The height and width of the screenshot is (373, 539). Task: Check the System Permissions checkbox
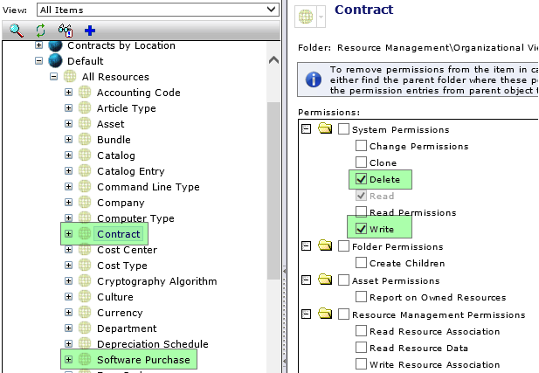coord(343,129)
